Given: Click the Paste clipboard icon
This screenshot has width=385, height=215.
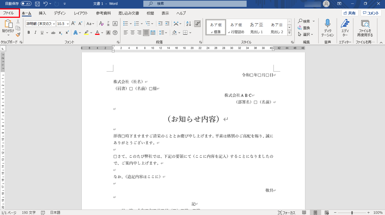Looking at the screenshot, I should (x=8, y=24).
